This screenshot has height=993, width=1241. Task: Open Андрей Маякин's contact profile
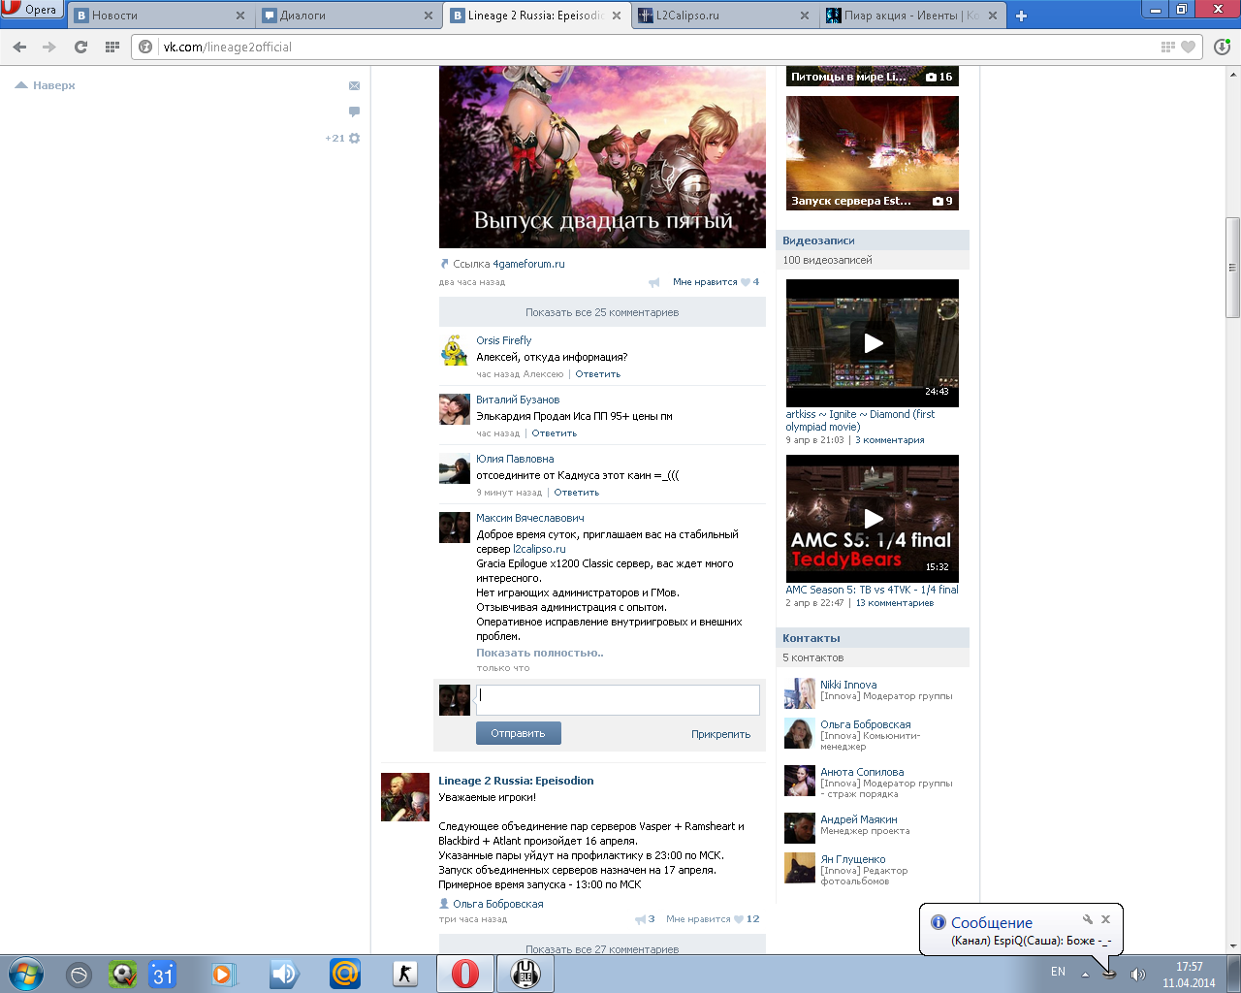pyautogui.click(x=859, y=819)
